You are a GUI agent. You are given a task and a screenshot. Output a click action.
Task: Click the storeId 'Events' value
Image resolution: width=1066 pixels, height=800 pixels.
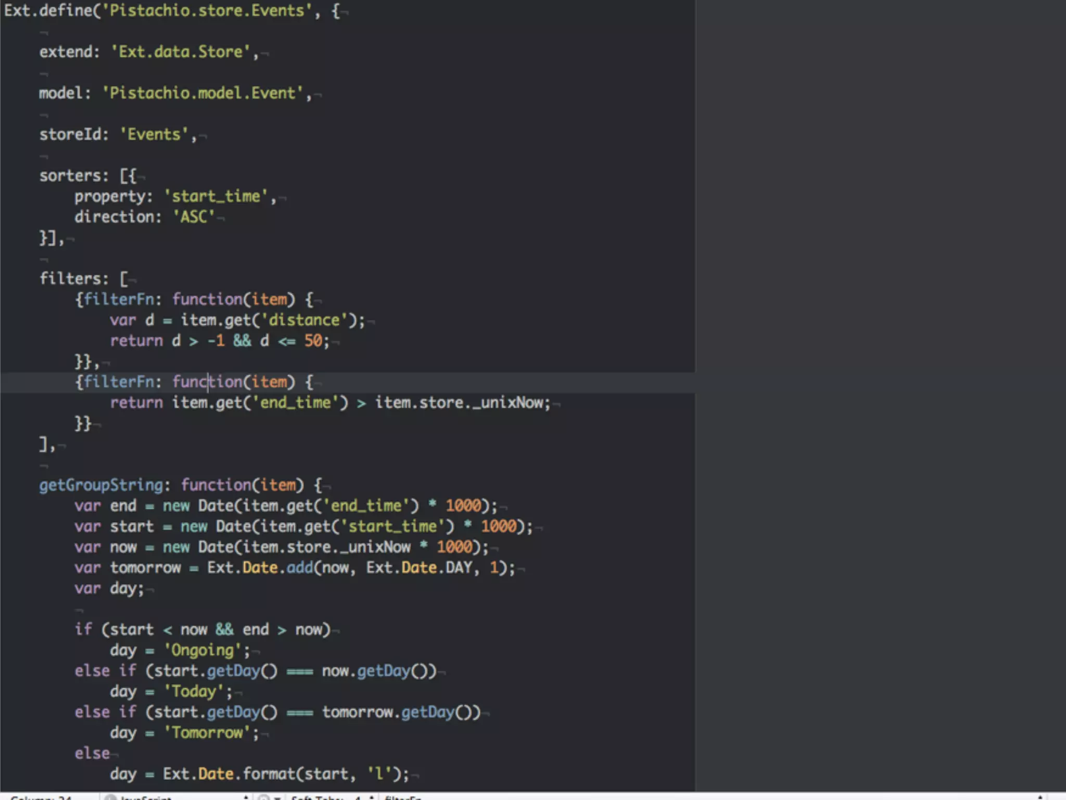pos(154,134)
